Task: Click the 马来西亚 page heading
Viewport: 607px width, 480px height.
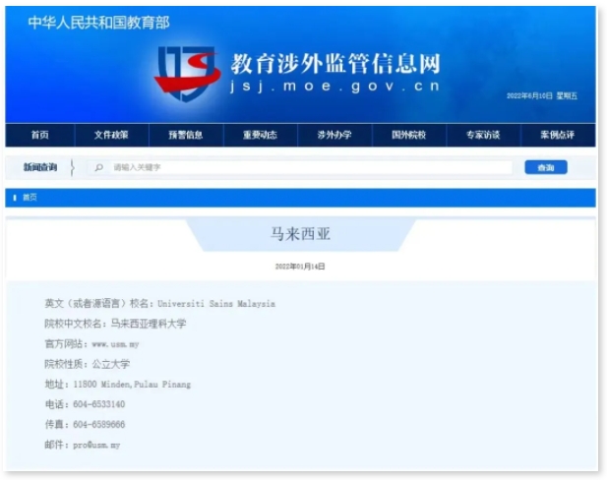Action: point(300,234)
